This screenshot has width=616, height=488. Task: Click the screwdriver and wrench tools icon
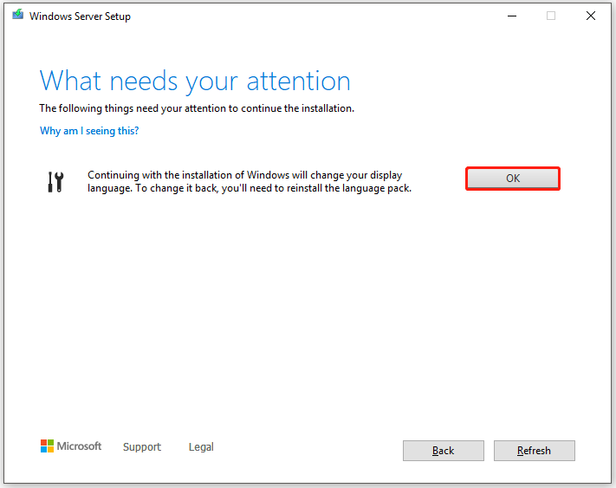(x=55, y=182)
